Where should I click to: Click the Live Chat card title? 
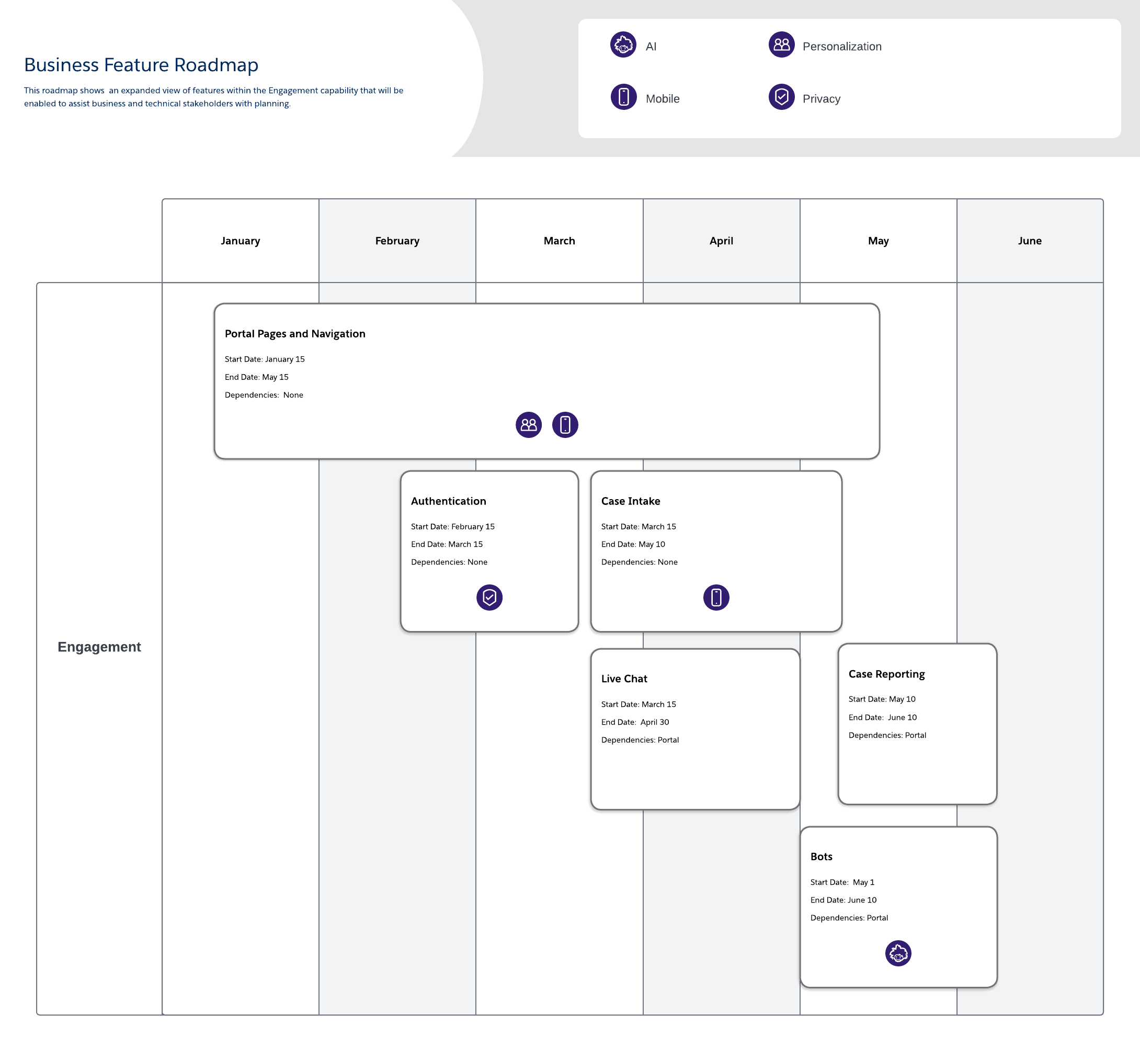click(x=624, y=679)
